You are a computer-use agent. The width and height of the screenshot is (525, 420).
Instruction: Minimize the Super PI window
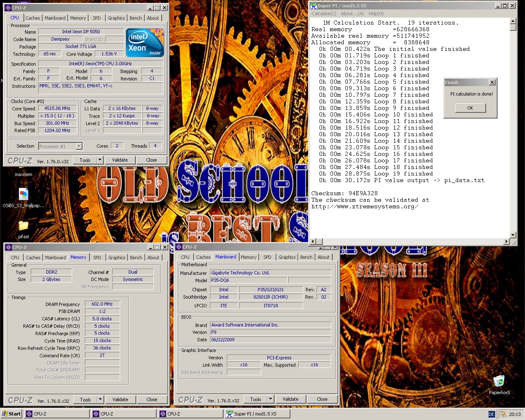coord(498,6)
